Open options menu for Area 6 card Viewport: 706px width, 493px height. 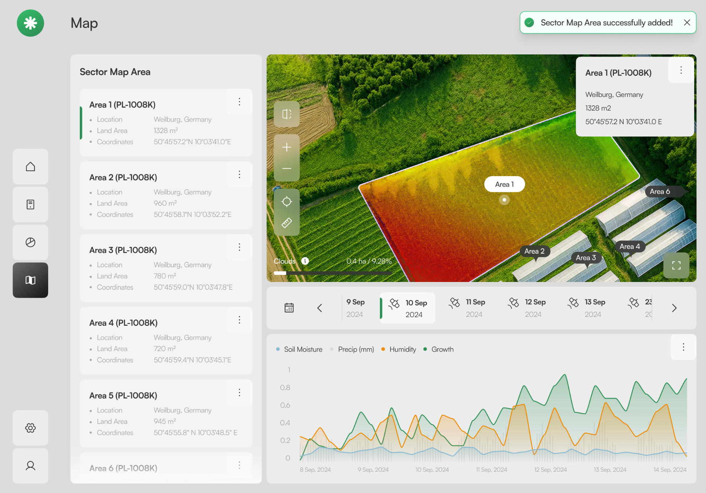(239, 465)
